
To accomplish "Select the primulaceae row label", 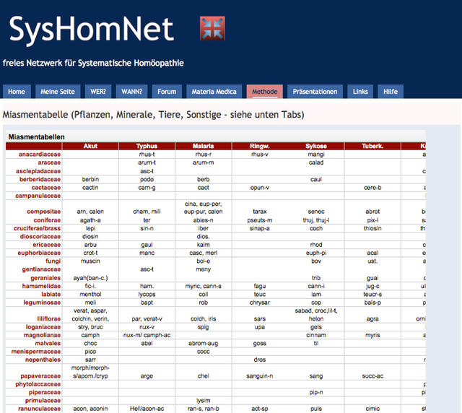I will [43, 400].
